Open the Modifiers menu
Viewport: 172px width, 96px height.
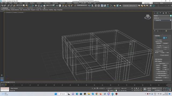pyautogui.click(x=32, y=3)
